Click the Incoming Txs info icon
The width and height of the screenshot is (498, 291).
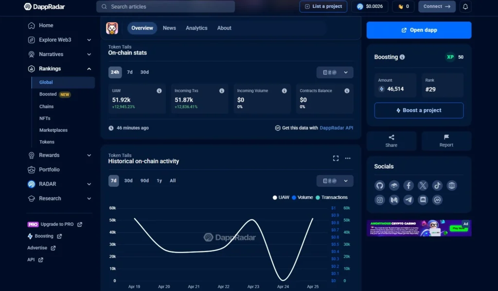pyautogui.click(x=222, y=91)
